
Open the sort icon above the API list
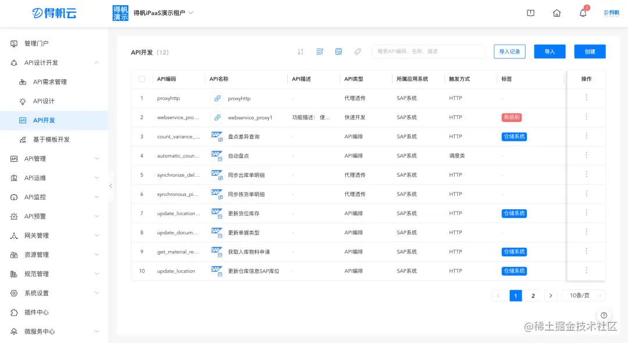(x=300, y=51)
